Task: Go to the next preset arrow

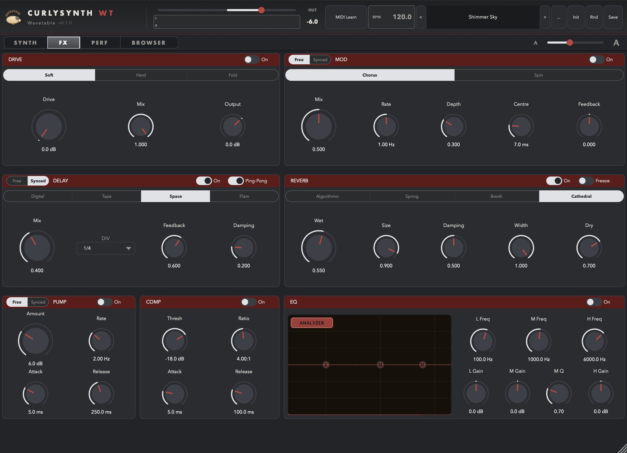Action: pos(545,17)
